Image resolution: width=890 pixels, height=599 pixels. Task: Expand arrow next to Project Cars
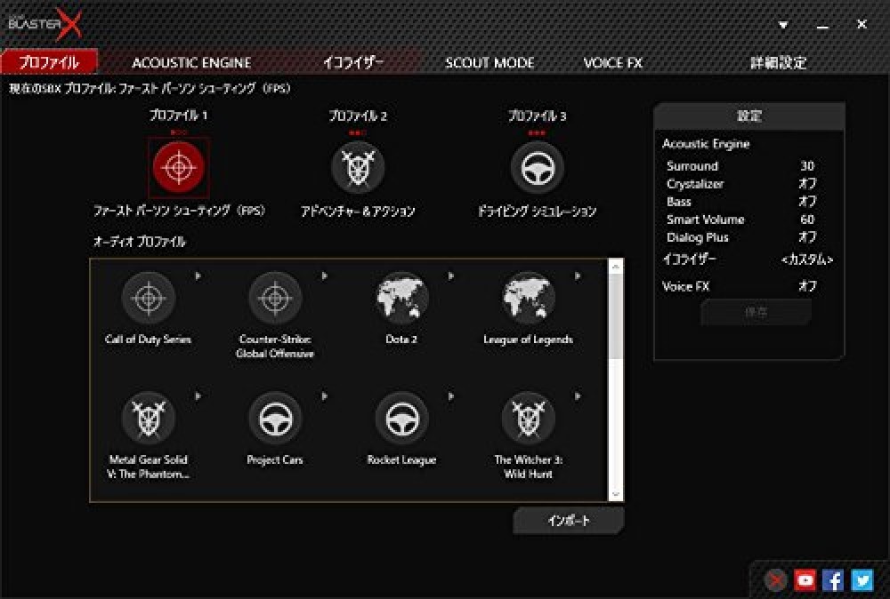[x=325, y=396]
